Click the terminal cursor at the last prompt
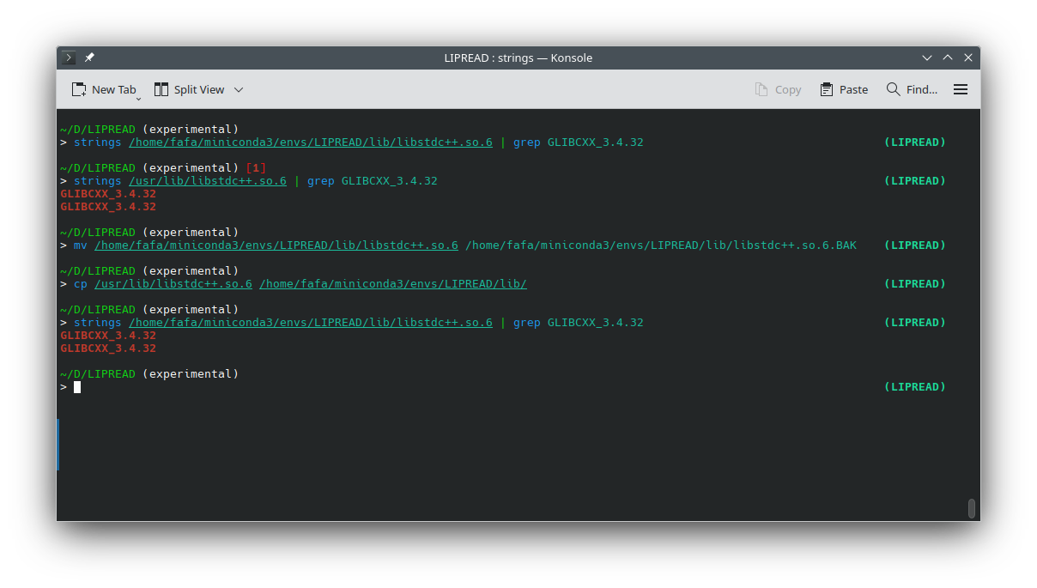1037x588 pixels. pyautogui.click(x=77, y=387)
